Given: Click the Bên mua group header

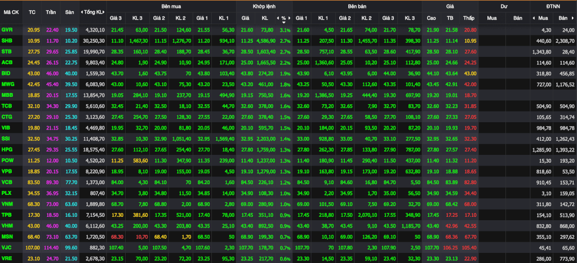Looking at the screenshot, I should 171,7.
